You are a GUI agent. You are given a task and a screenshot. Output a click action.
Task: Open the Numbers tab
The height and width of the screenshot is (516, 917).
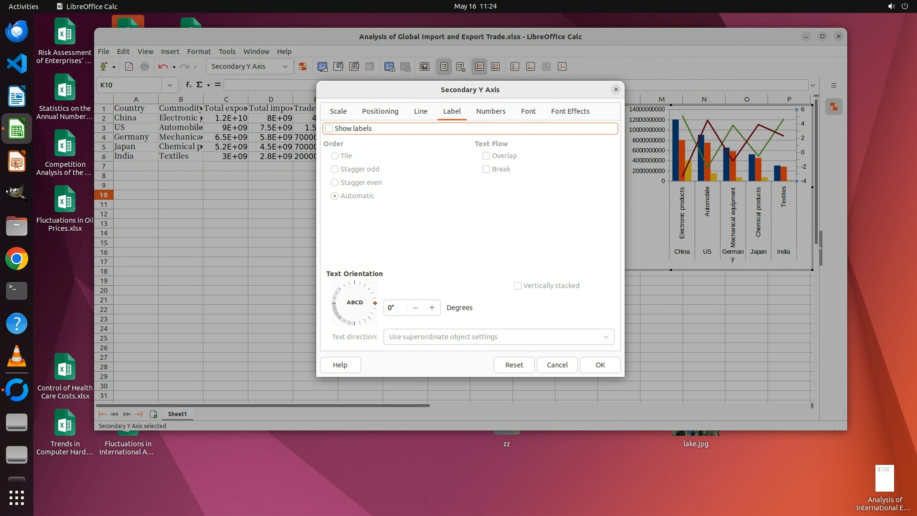[490, 111]
